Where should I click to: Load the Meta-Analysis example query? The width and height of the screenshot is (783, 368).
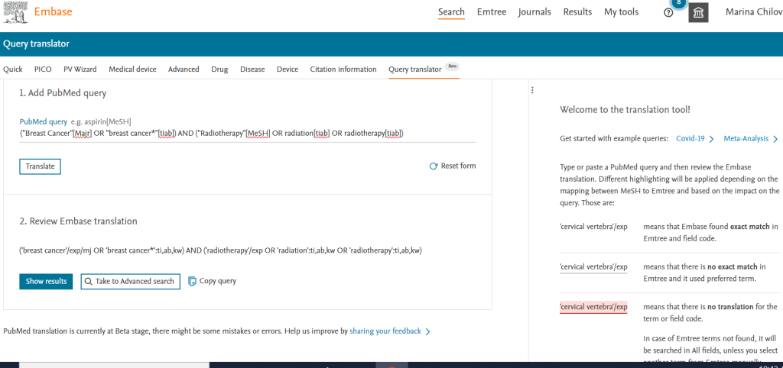(746, 139)
